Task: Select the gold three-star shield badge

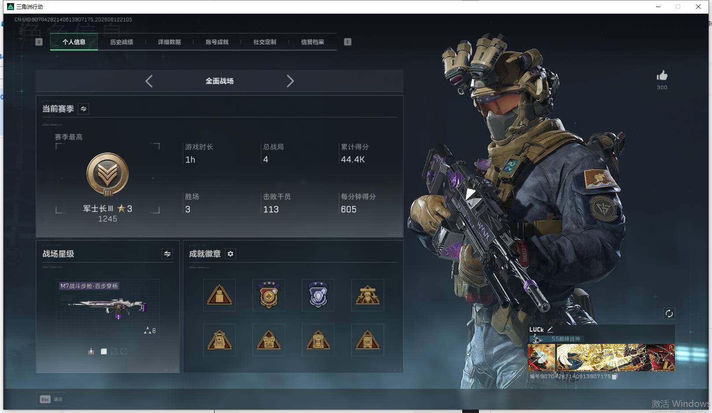Action: point(269,295)
